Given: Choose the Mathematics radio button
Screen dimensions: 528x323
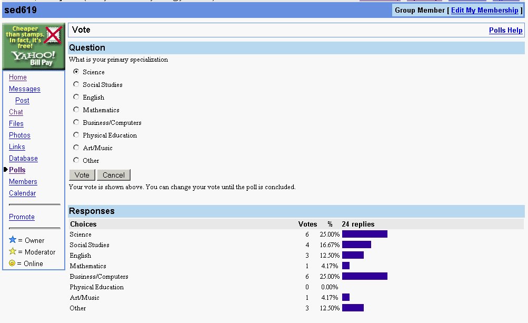Looking at the screenshot, I should [76, 110].
